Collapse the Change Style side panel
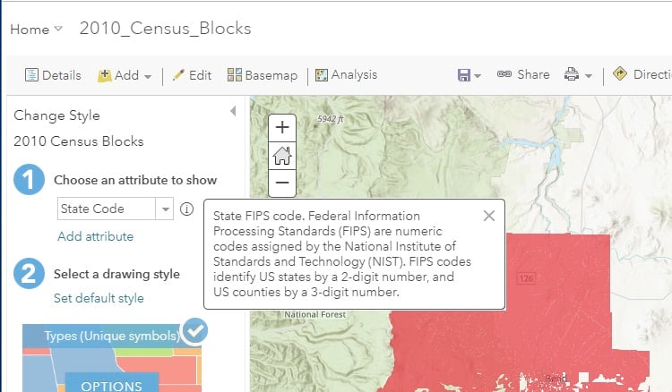This screenshot has width=672, height=392. click(x=233, y=112)
